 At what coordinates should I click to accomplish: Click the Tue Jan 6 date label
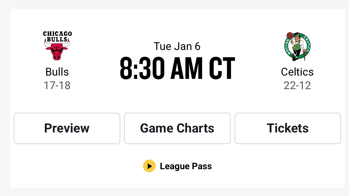(177, 46)
